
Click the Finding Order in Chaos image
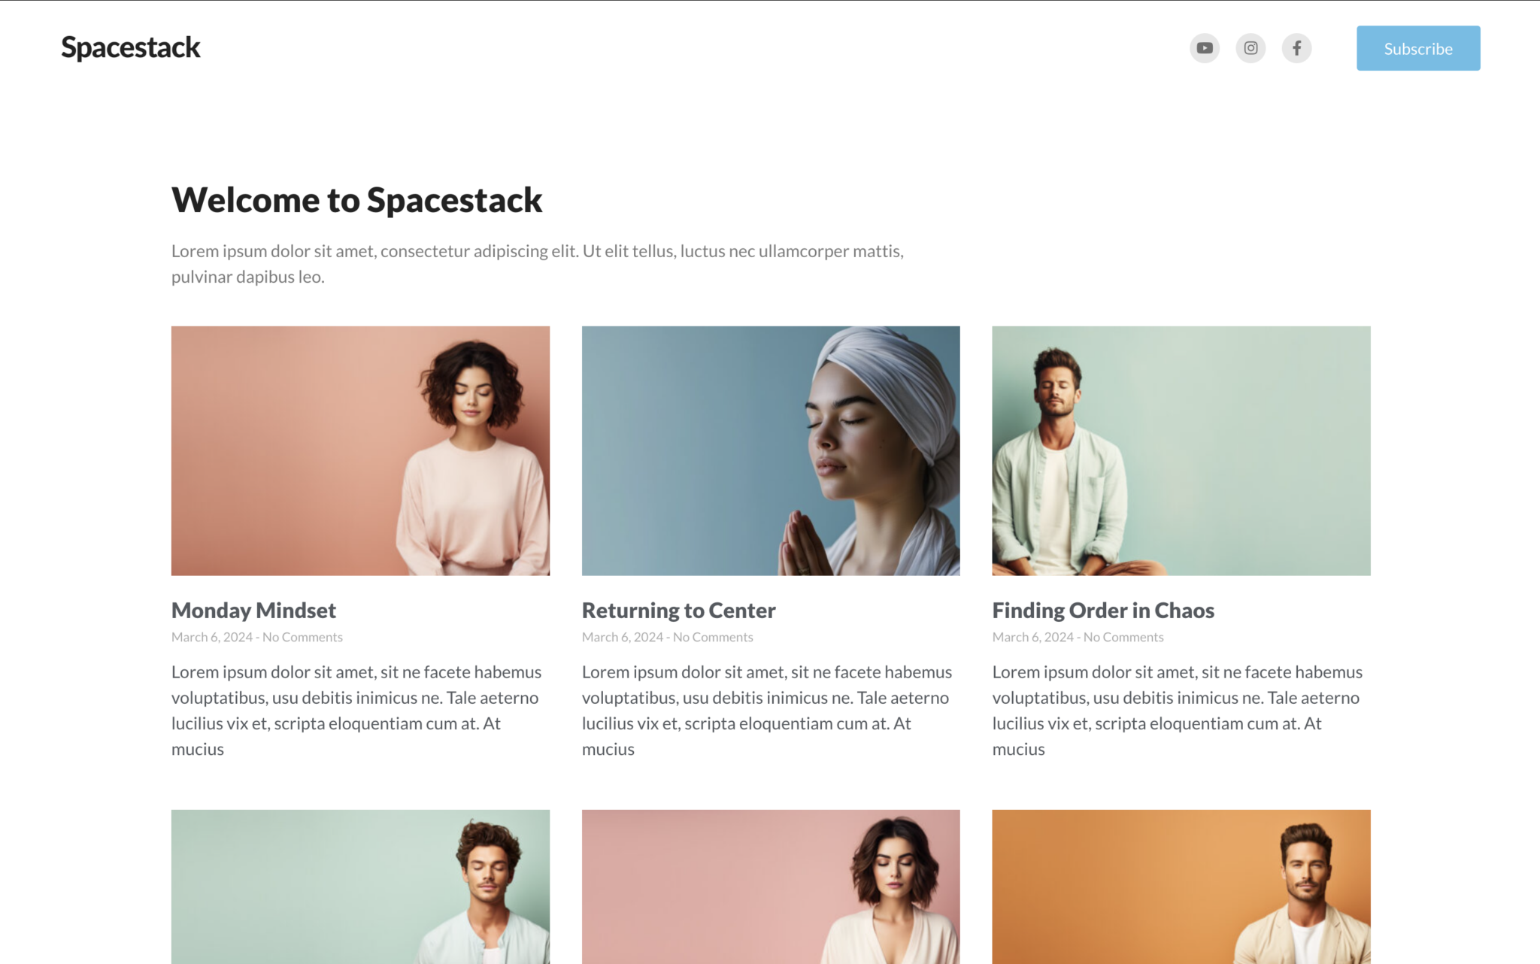[1181, 450]
